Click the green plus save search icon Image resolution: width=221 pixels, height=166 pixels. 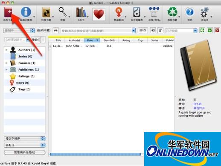click(209, 30)
